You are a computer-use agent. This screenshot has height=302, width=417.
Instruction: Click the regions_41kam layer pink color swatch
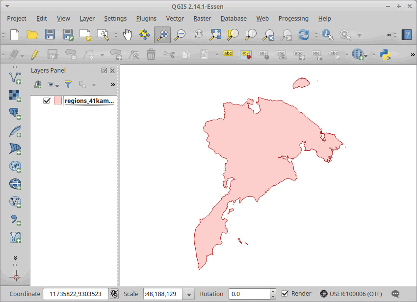tap(58, 101)
